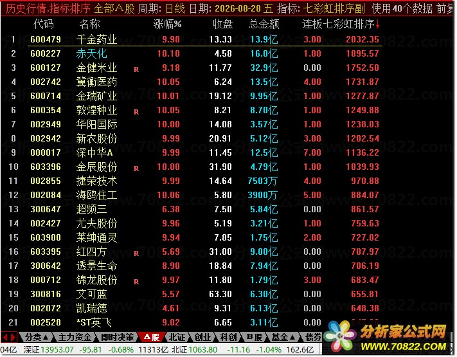Click the indicator name 七彩虹排序副
Image resolution: width=457 pixels, height=357 pixels.
(x=334, y=8)
